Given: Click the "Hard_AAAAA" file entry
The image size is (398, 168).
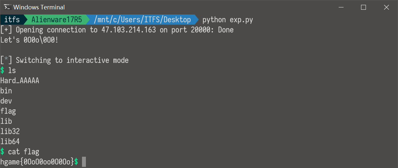Looking at the screenshot, I should tap(20, 81).
